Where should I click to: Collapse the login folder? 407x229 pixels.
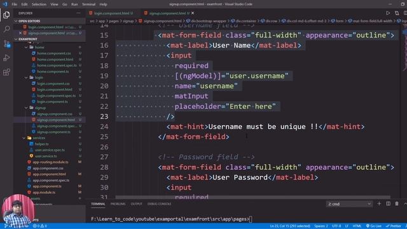click(x=26, y=78)
